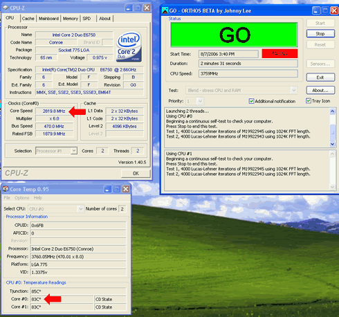Open the File menu in Core Temp
Image resolution: width=339 pixels, height=317 pixels.
(x=7, y=198)
